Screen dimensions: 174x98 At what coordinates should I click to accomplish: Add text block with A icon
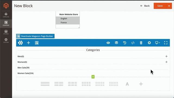point(127,84)
